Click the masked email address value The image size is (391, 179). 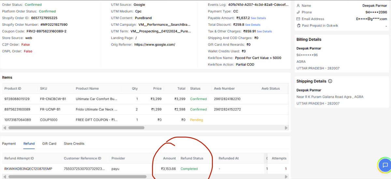pos(371,19)
